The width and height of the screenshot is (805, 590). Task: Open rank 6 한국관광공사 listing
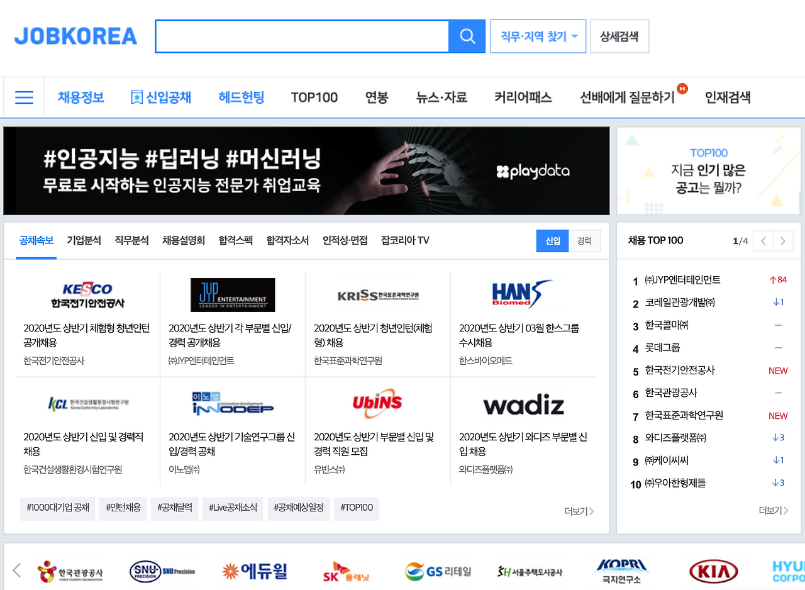[x=671, y=393]
